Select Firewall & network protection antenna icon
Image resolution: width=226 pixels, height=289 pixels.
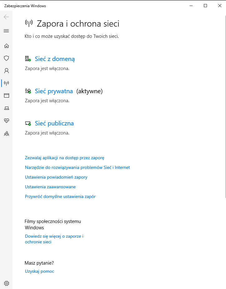pos(6,83)
